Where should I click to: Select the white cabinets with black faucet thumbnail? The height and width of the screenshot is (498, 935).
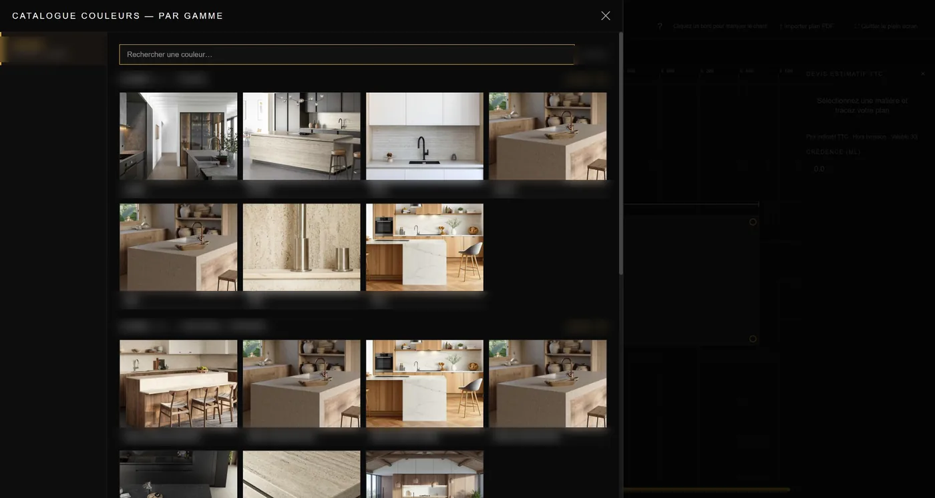coord(425,136)
